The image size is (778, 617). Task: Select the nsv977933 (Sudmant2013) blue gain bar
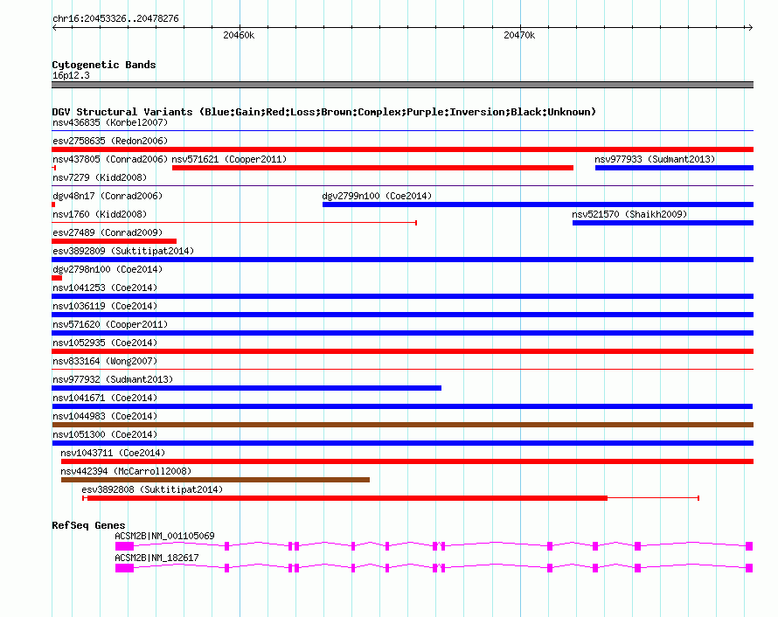point(674,168)
